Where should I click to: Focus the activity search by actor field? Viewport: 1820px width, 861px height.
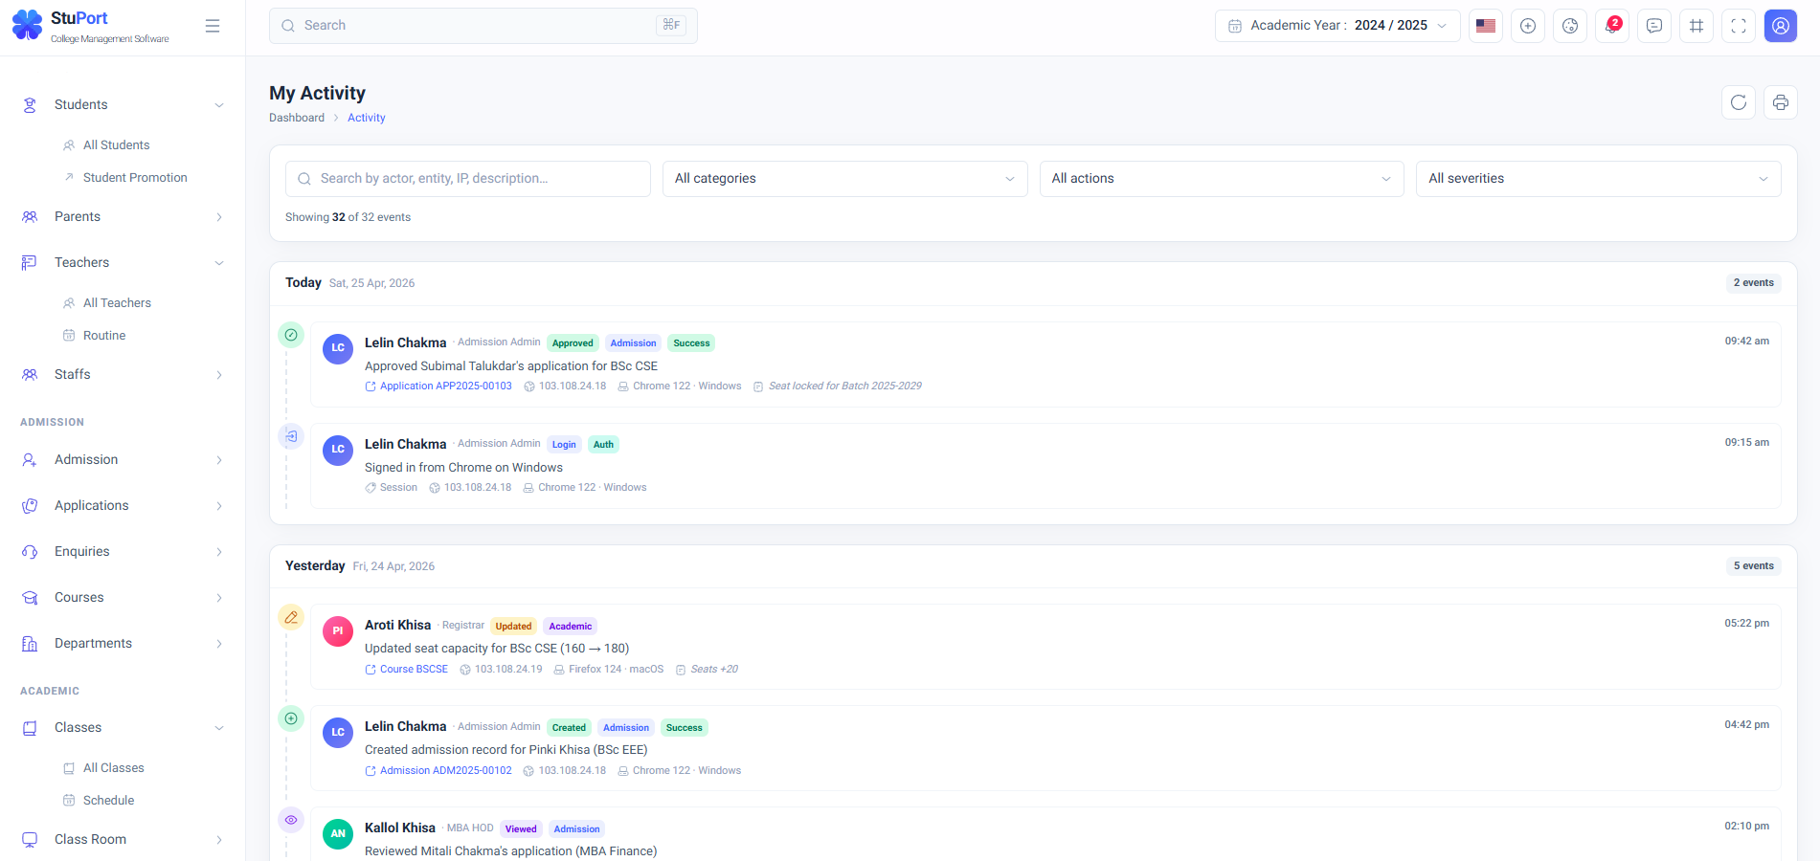tap(468, 179)
